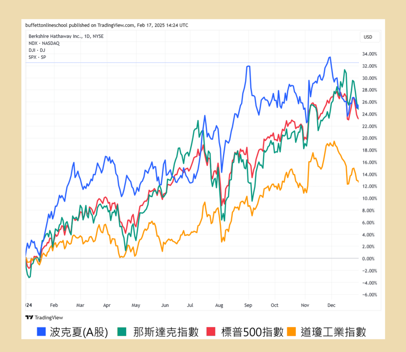The height and width of the screenshot is (352, 406).
Task: Open the USD currency selector
Action: [370, 37]
